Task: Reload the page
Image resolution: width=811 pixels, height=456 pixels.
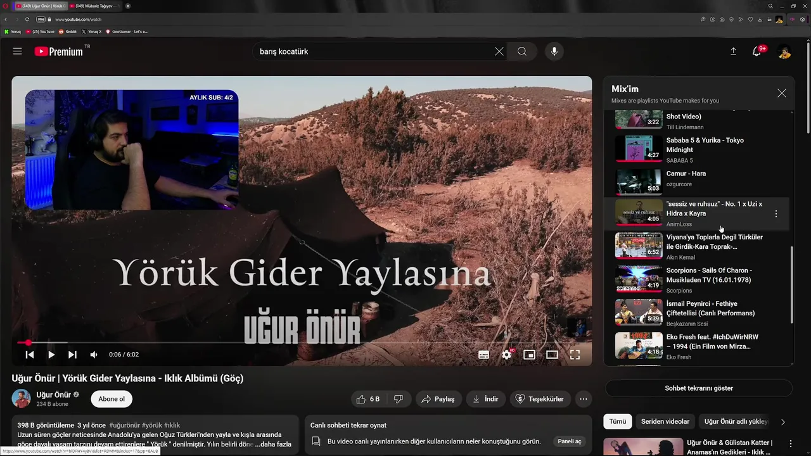Action: 27,20
